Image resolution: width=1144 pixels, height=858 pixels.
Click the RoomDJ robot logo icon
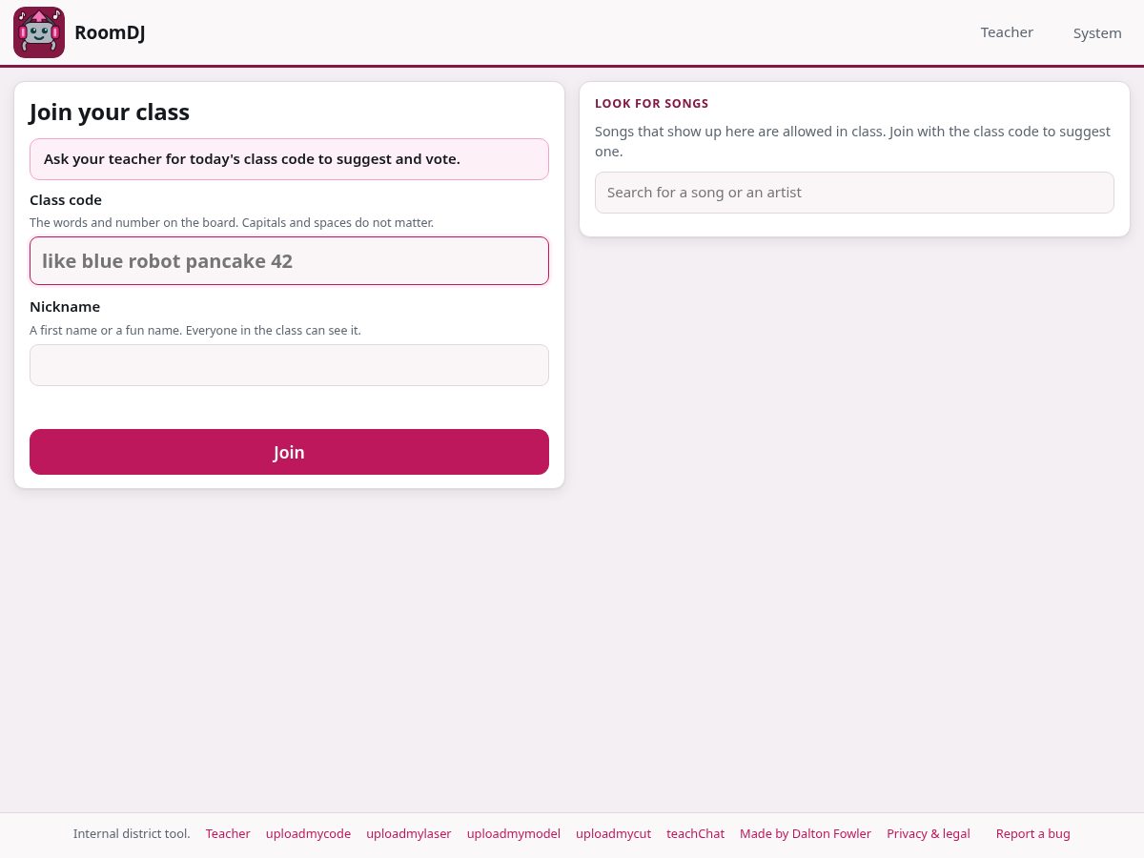pos(39,32)
